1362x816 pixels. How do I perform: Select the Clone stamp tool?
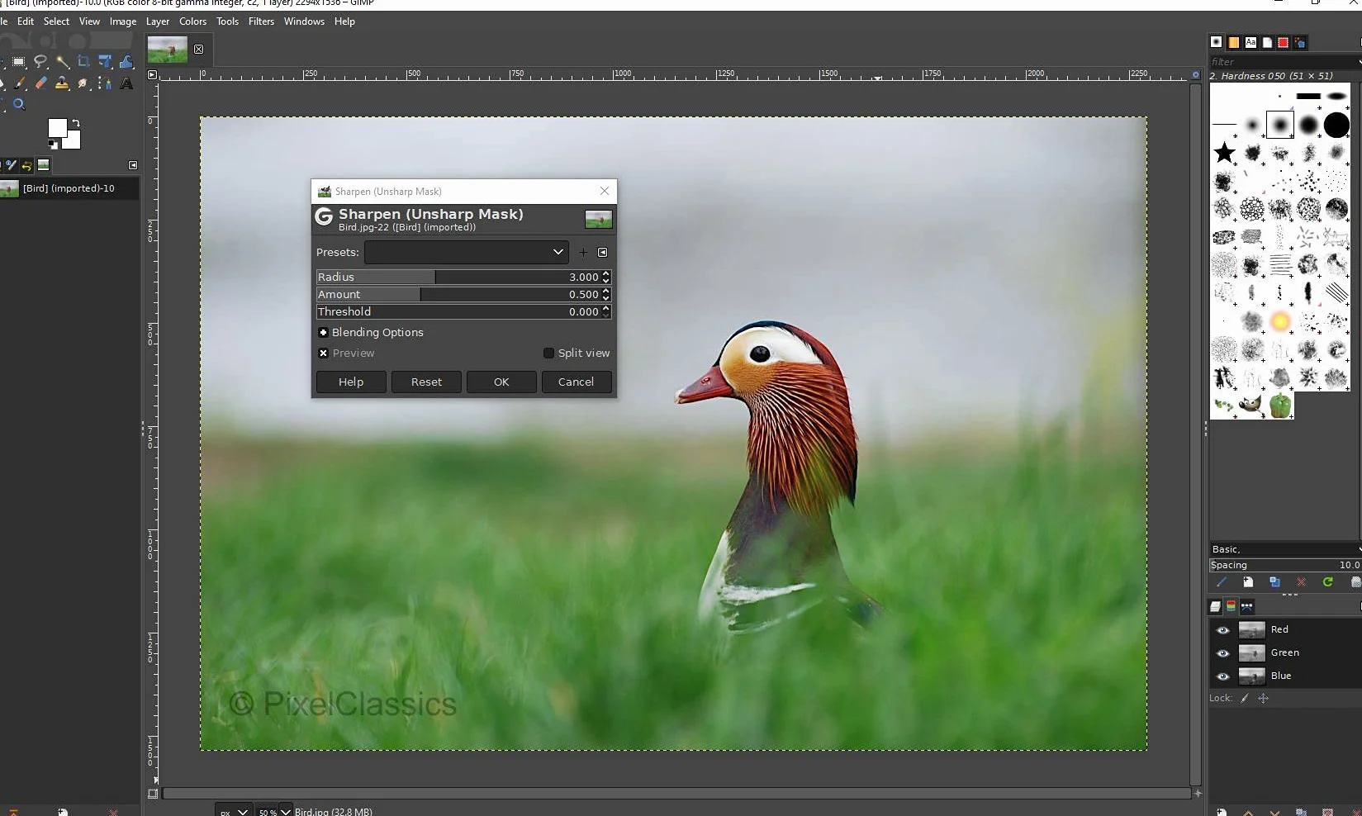[x=62, y=83]
